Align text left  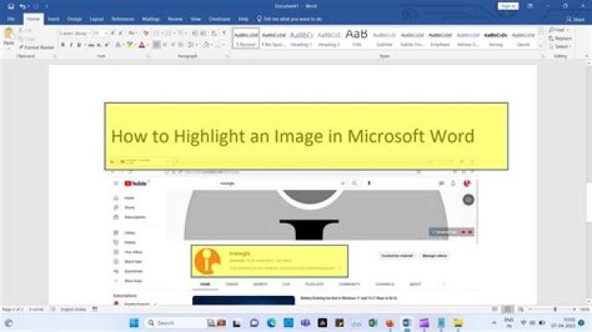156,45
